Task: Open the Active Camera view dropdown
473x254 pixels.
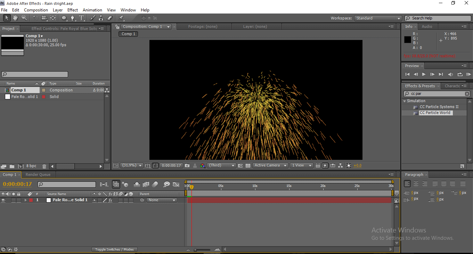Action: tap(270, 166)
